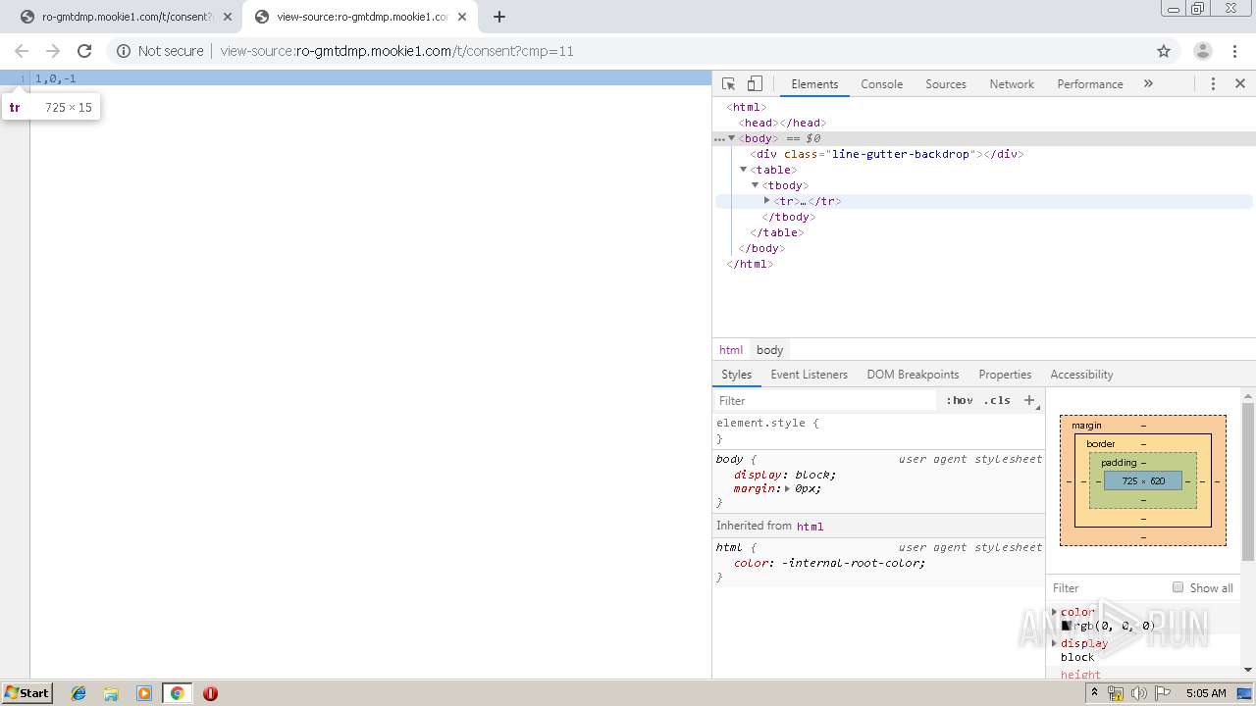The height and width of the screenshot is (706, 1256).
Task: Select the line-gutter-backdrop div row
Action: click(x=984, y=154)
